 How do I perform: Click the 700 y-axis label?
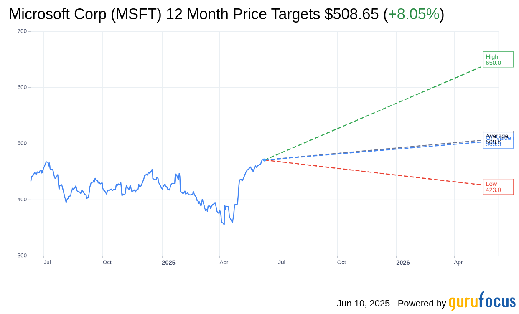coord(22,31)
